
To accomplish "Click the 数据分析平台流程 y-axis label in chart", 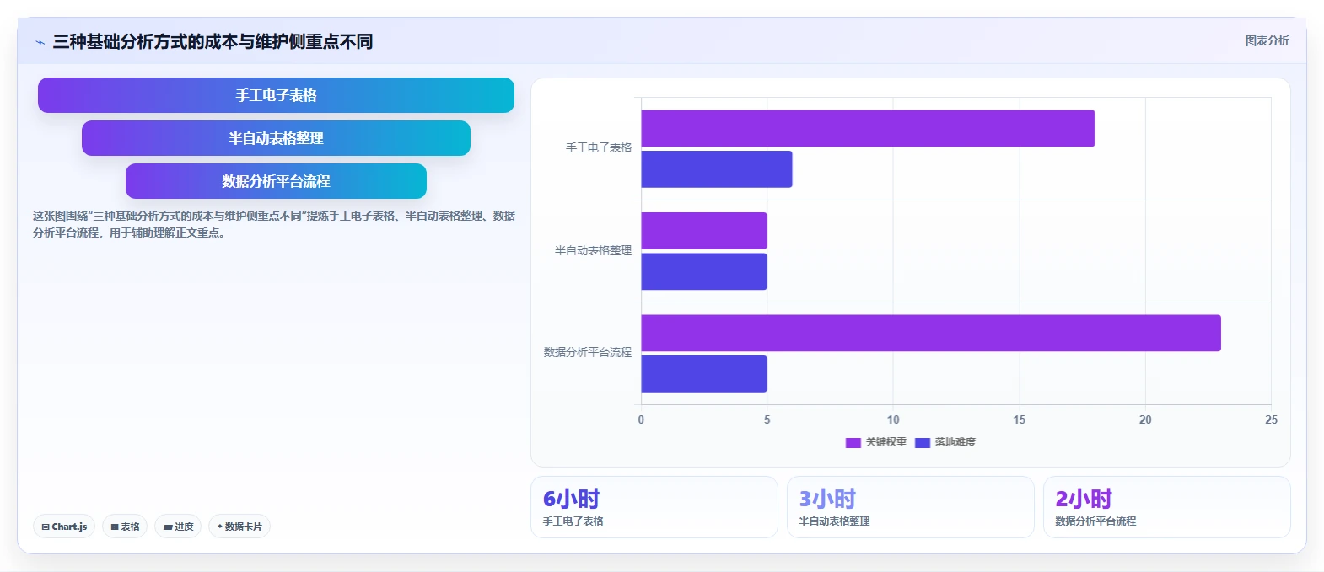I will coord(588,352).
